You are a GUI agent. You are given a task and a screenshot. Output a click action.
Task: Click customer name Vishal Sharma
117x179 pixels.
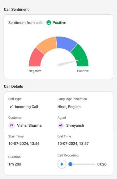click(x=29, y=125)
